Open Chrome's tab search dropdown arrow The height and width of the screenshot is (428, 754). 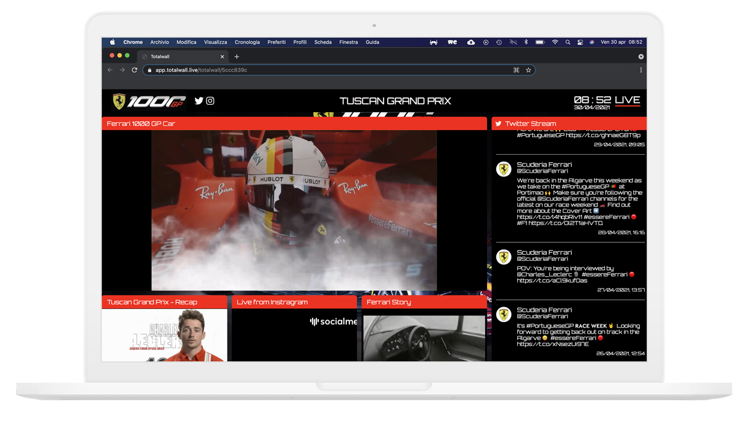pos(641,57)
